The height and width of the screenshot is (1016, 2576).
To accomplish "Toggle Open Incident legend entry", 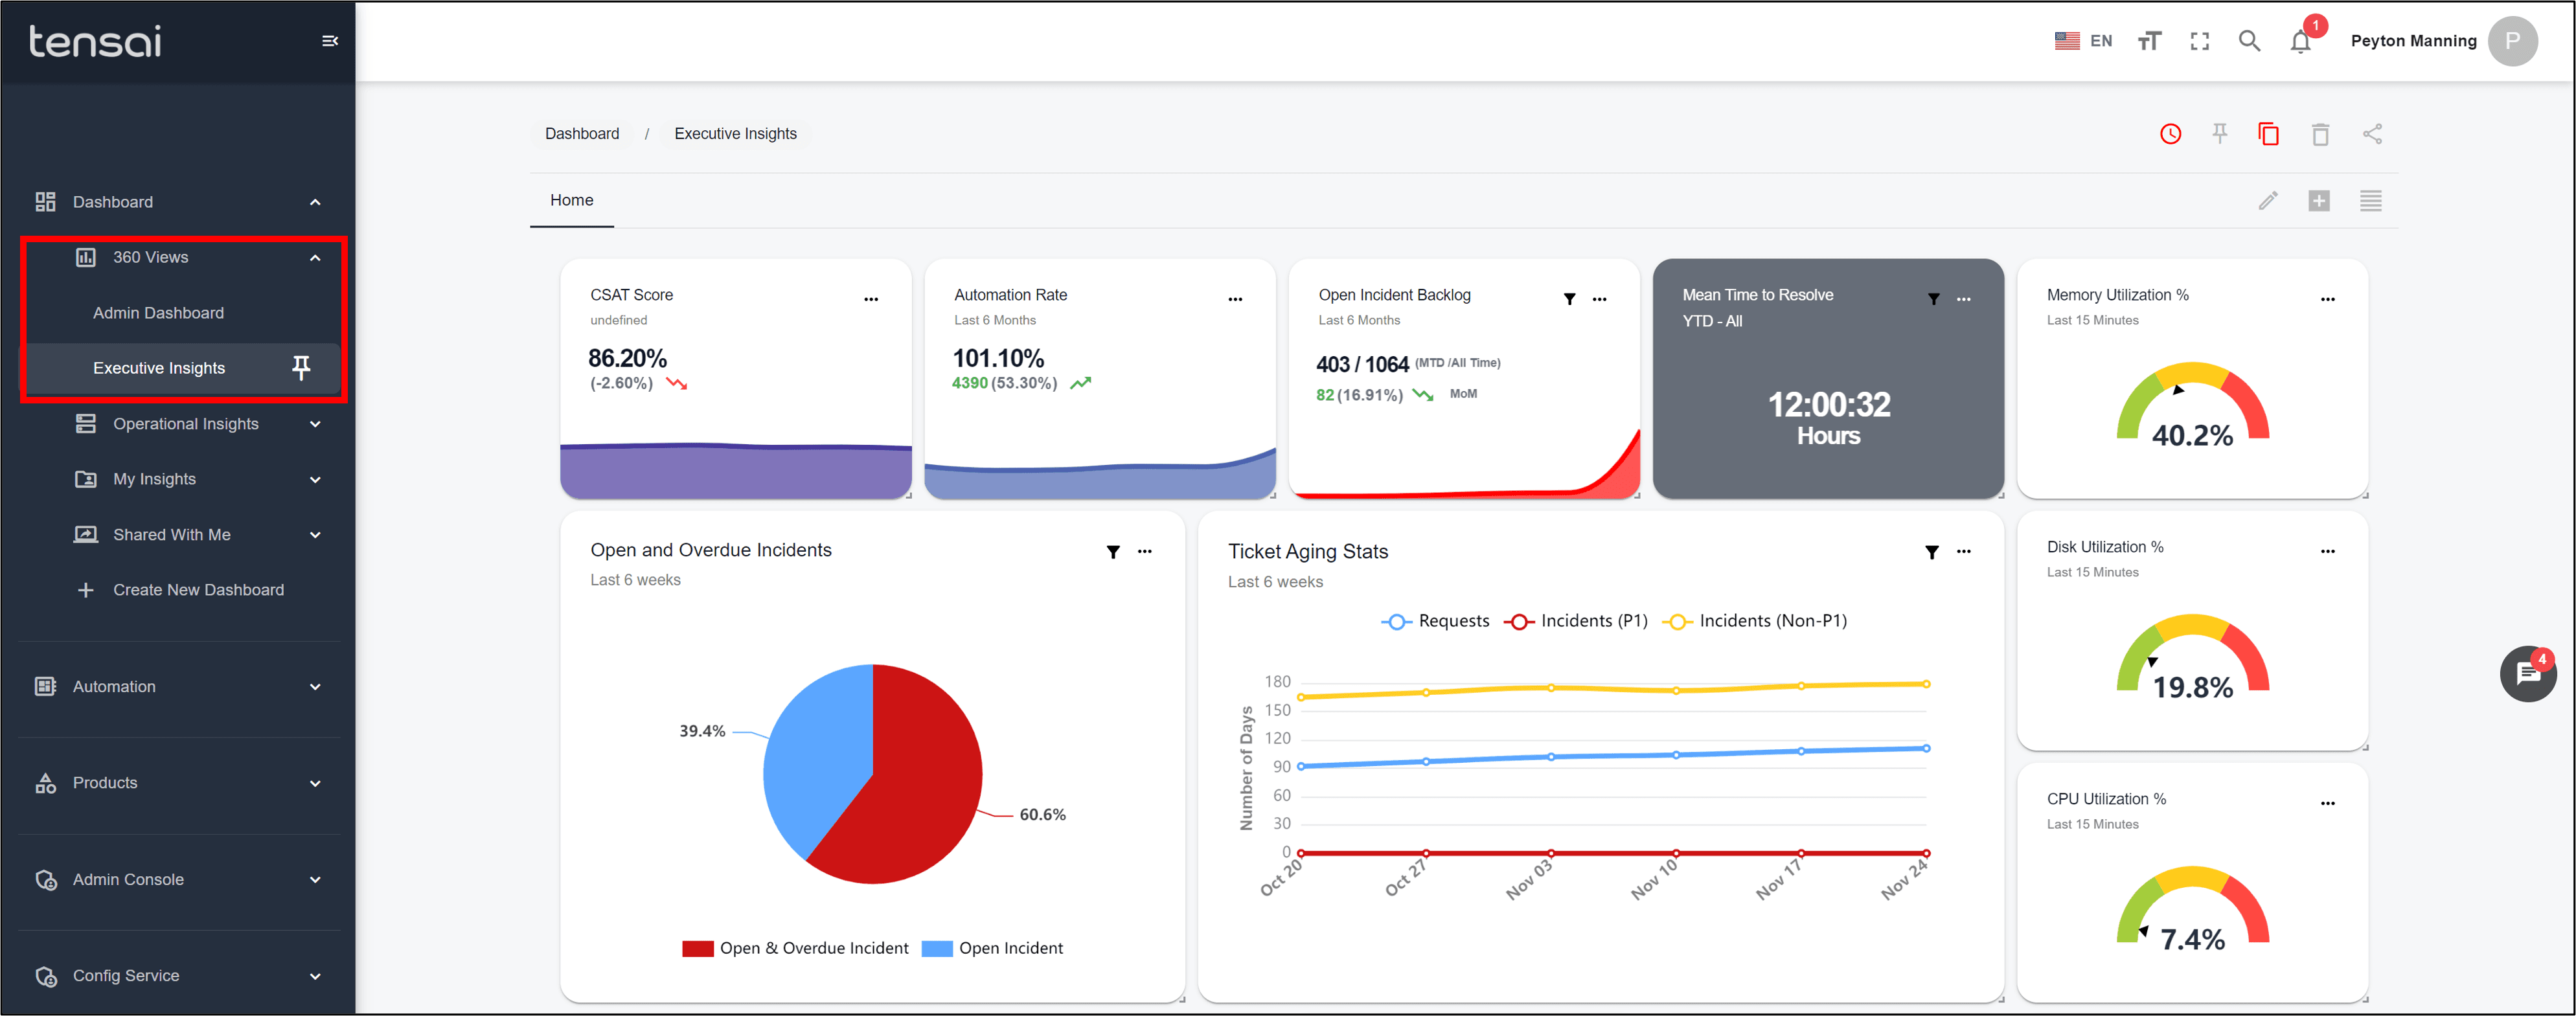I will point(992,948).
